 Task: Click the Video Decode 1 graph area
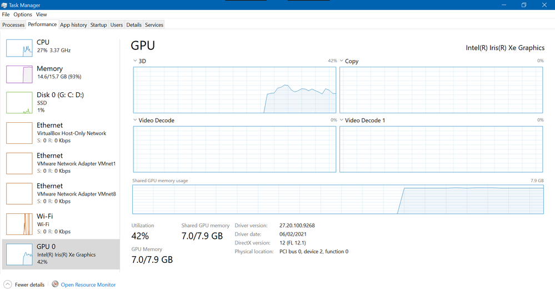coord(441,149)
